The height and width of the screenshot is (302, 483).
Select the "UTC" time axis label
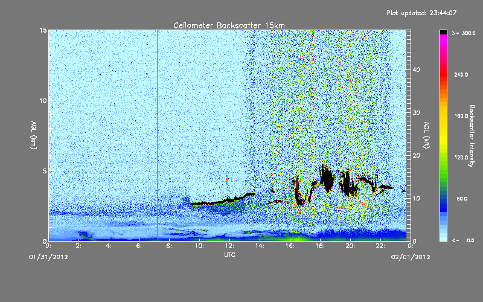(229, 254)
